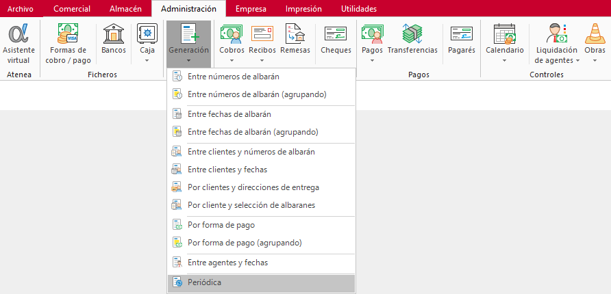This screenshot has height=294, width=611.
Task: Select the Entre fechas de albarán text
Action: coord(229,114)
